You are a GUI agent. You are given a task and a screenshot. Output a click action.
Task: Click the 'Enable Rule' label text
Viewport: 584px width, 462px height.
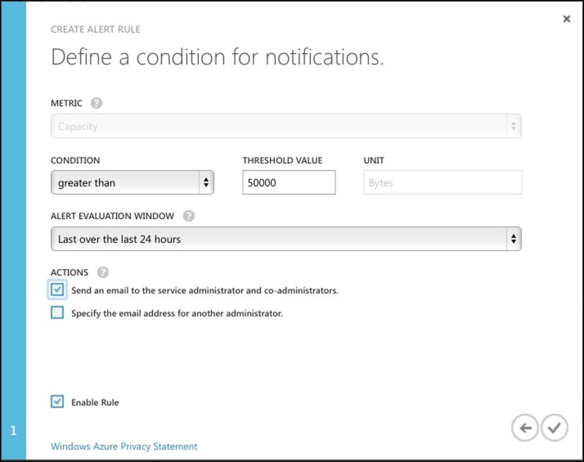(95, 402)
